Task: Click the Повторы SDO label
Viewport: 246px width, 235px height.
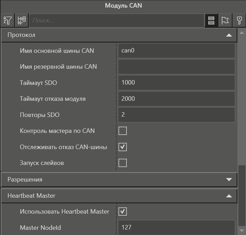Action: pyautogui.click(x=40, y=115)
